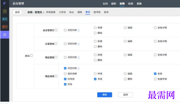Uncheck the 发放 checkbox
The height and width of the screenshot is (104, 180).
pos(95,79)
